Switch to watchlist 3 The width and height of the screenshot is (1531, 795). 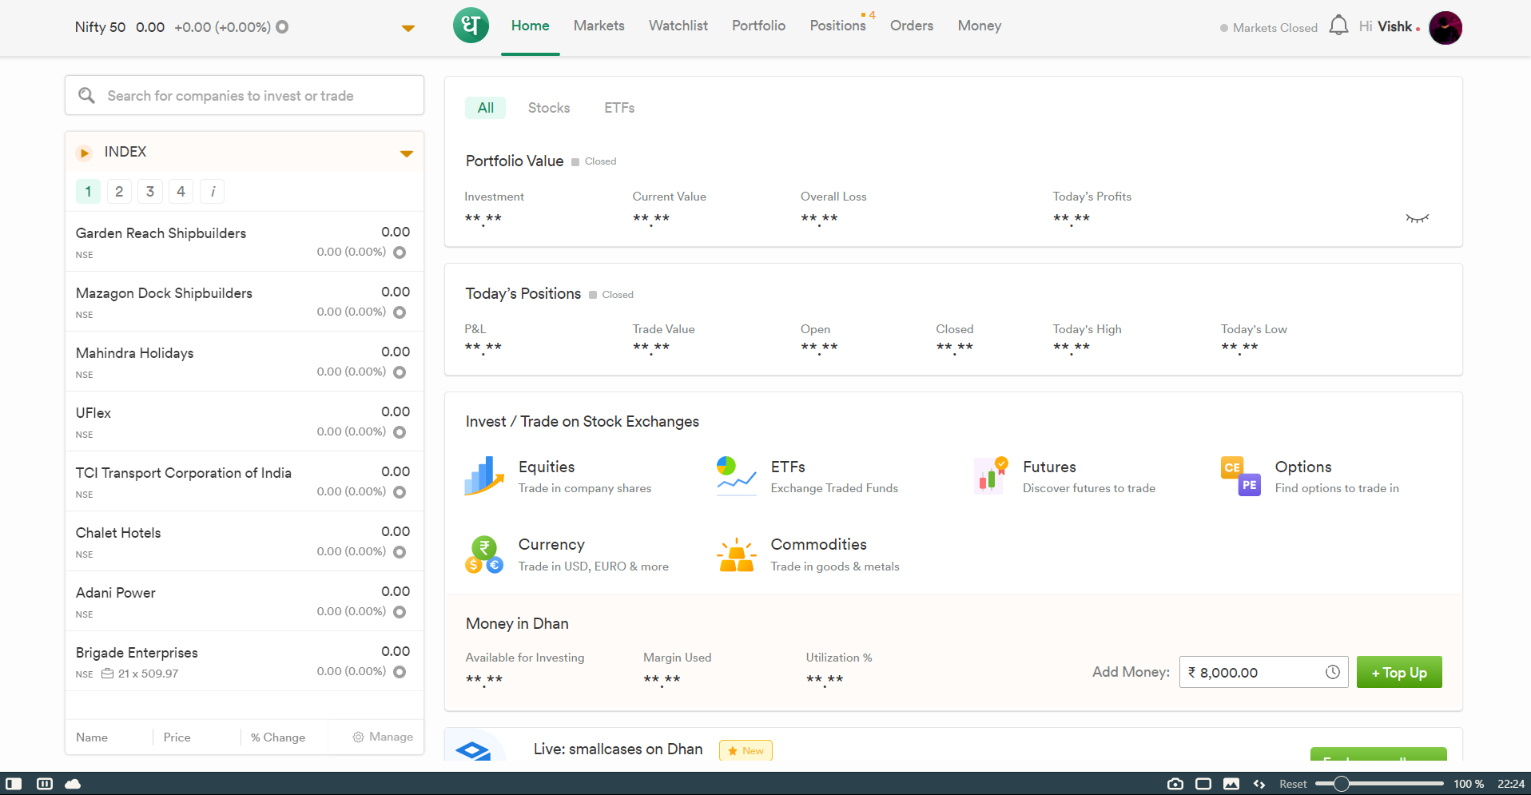pos(150,192)
